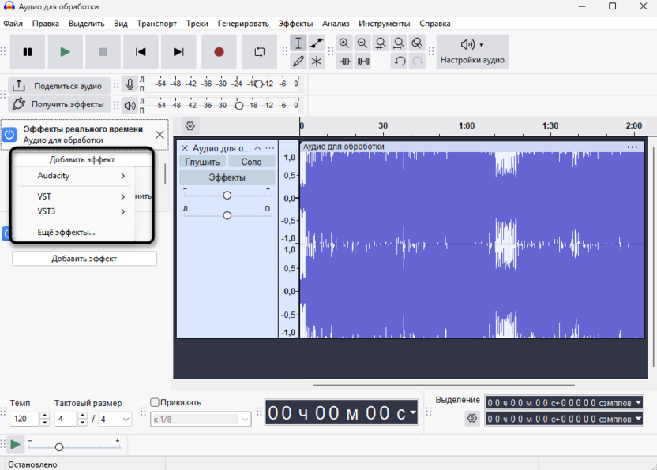Open the snap к 1/8 dropdown

click(x=201, y=420)
